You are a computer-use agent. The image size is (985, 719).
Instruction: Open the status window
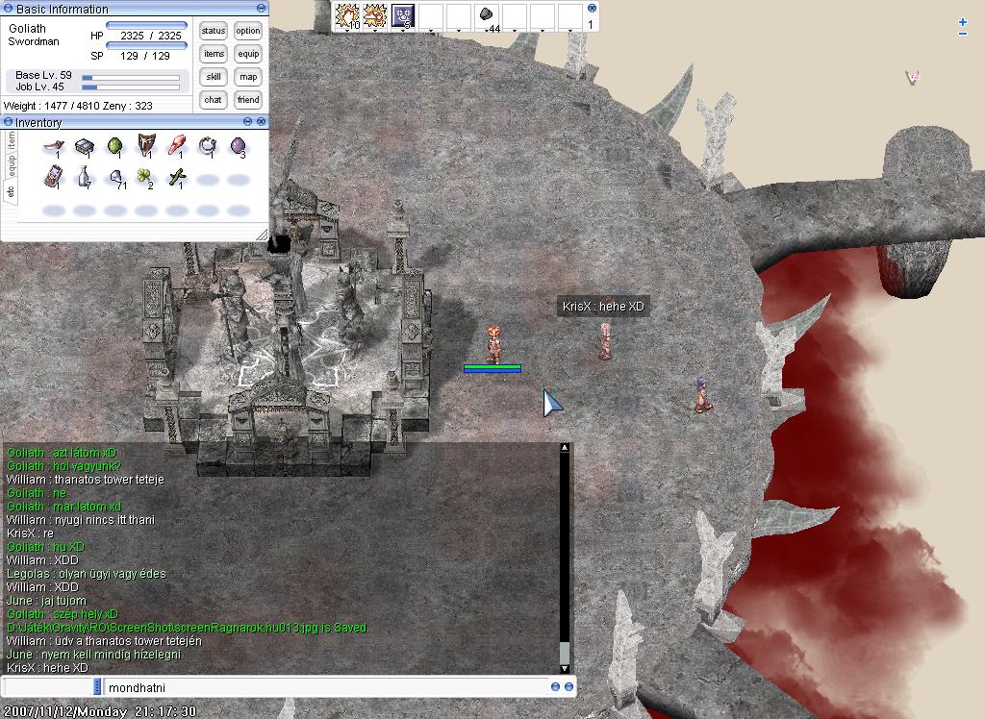click(214, 31)
